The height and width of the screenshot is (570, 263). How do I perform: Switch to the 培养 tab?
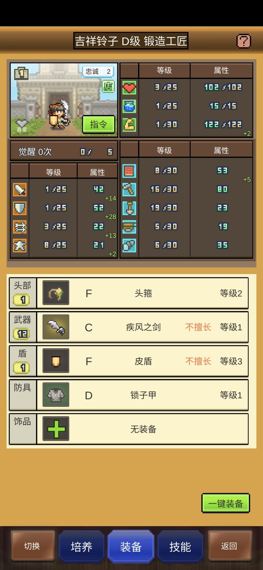point(81,547)
